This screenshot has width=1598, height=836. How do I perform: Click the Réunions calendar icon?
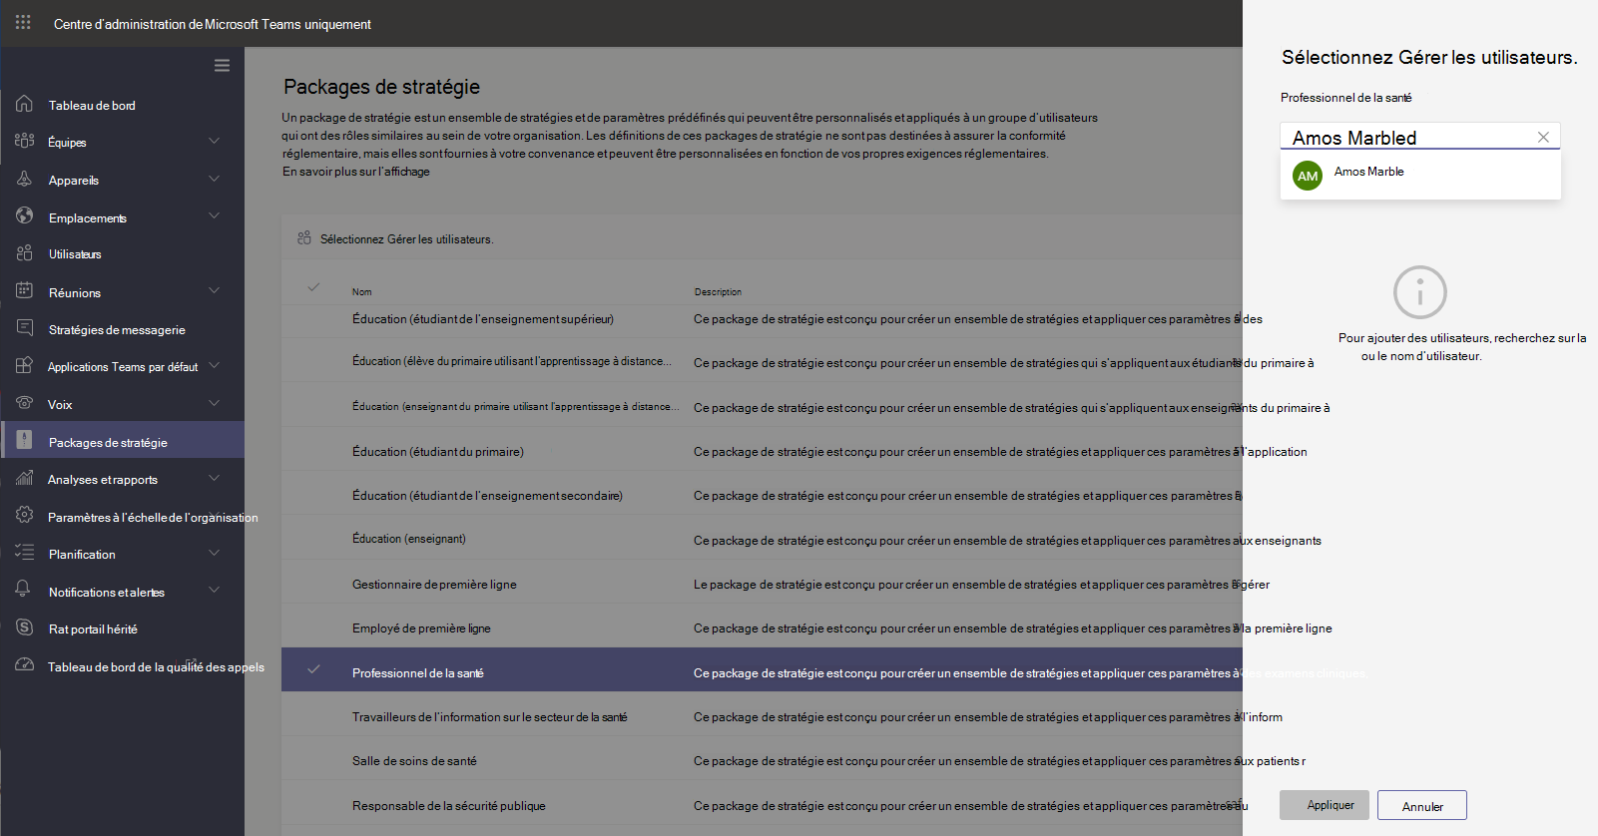tap(25, 290)
